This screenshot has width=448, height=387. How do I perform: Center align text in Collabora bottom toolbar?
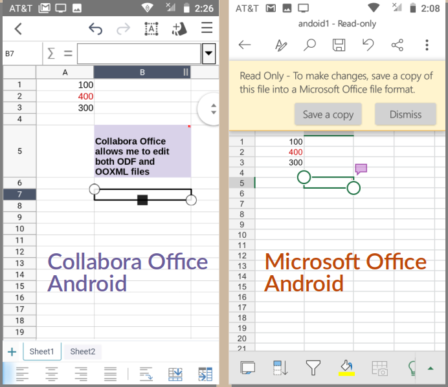coord(52,374)
